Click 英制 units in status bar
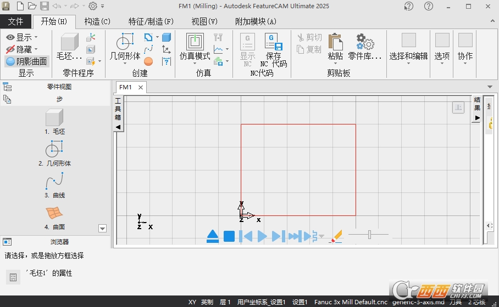499x307 pixels. pyautogui.click(x=207, y=302)
